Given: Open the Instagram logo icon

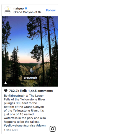Looking at the screenshot, I should pos(53,129).
